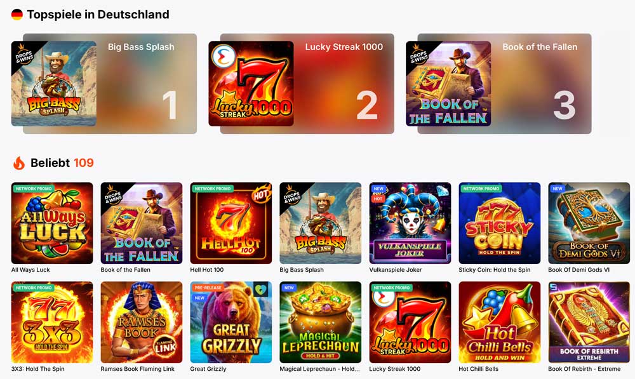Click the Germany flag icon beside Topspiele
Image resolution: width=635 pixels, height=379 pixels.
click(x=17, y=15)
